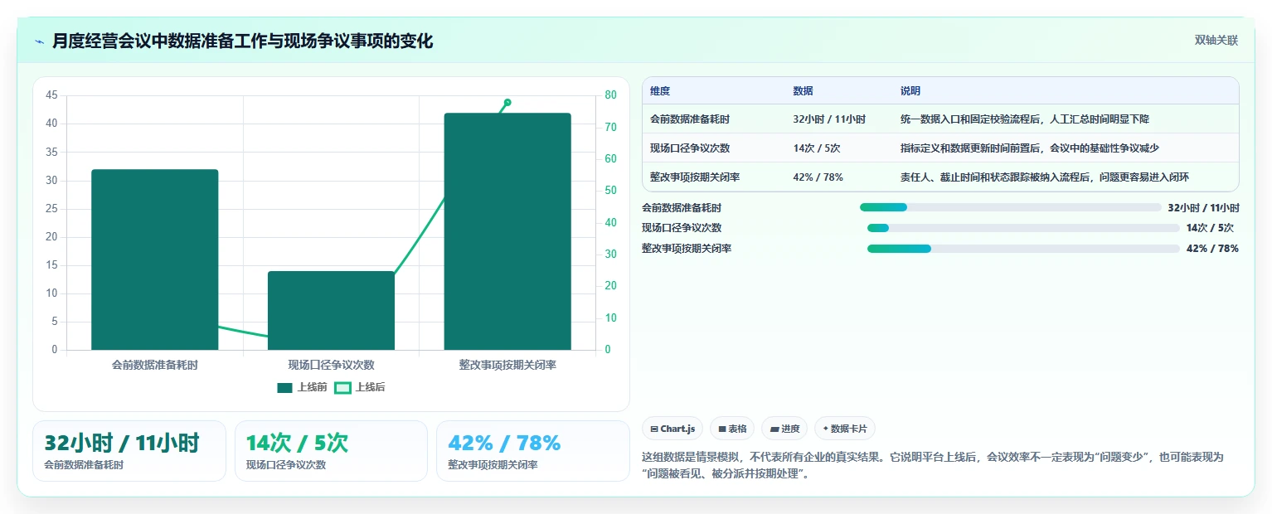1272x514 pixels.
Task: Click the page title 月度经营会议中数据准备工作
Action: click(242, 41)
